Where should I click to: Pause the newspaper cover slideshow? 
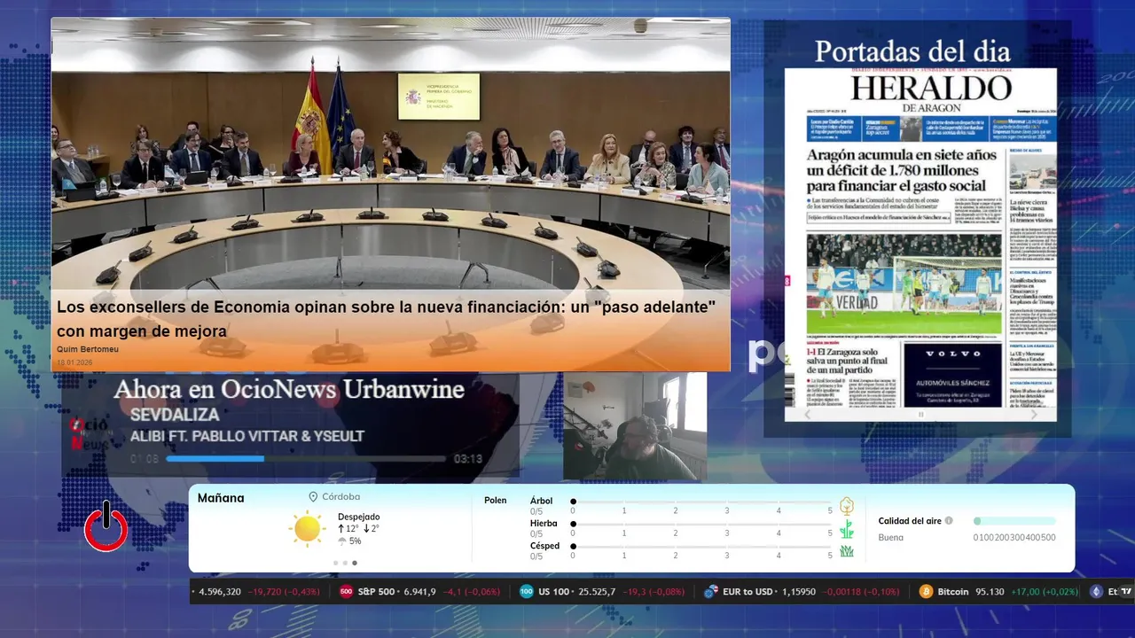(x=920, y=414)
